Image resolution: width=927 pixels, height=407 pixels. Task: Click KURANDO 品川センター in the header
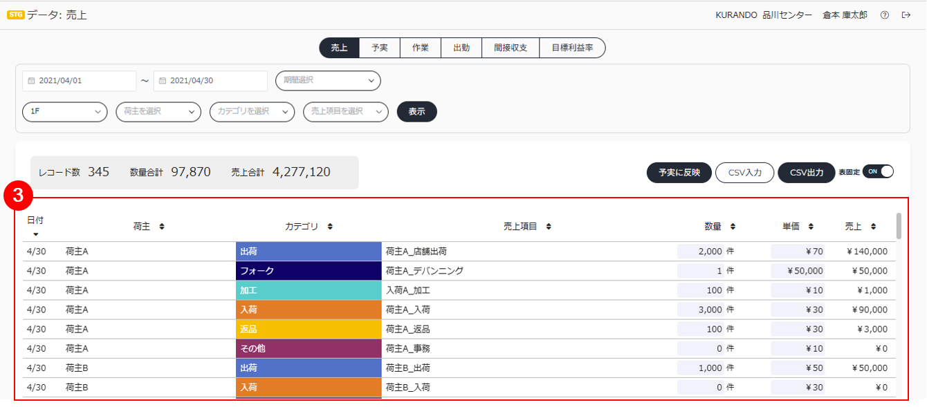tap(764, 15)
